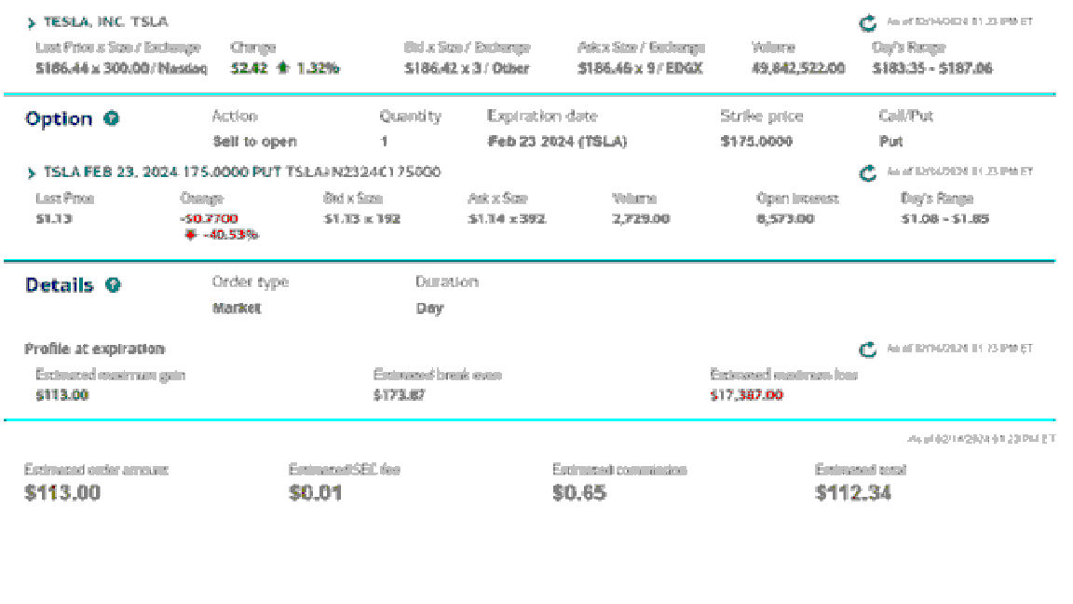Click the large estimated order amount $113.00
Image resolution: width=1073 pixels, height=604 pixels.
[62, 493]
